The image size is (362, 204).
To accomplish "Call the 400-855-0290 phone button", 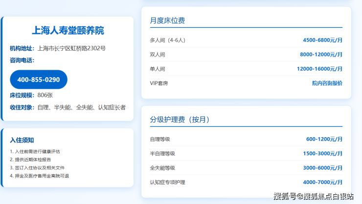I will (x=39, y=80).
